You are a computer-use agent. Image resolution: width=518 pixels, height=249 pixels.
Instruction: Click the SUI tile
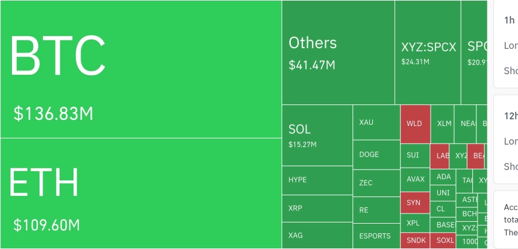click(x=415, y=156)
